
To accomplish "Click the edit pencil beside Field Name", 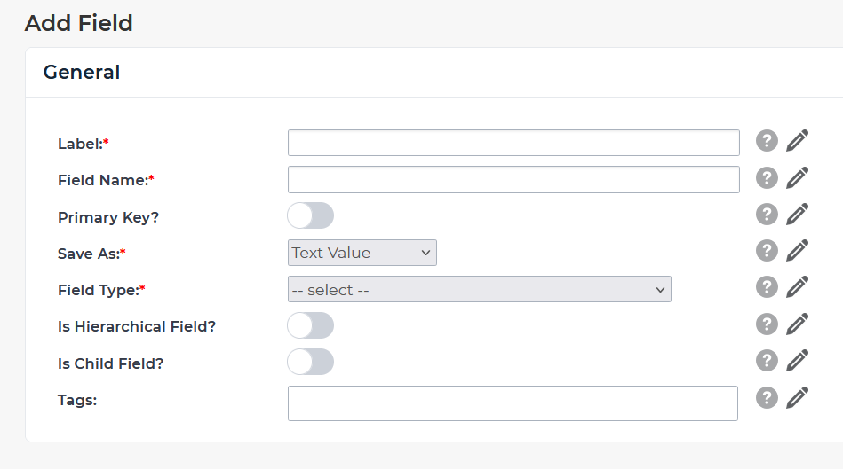I will tap(798, 177).
